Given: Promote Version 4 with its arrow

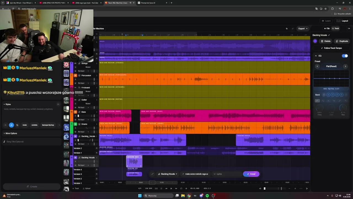Looking at the screenshot, I should (97, 169).
